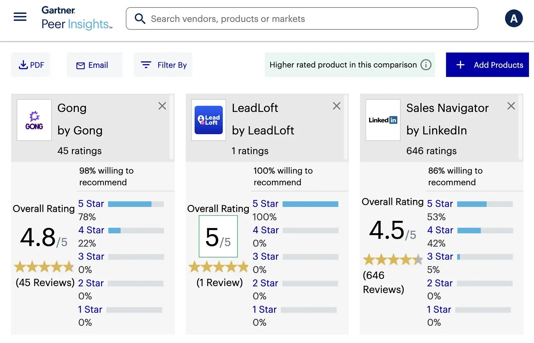Remove Gong from the comparison
This screenshot has width=534, height=343.
pyautogui.click(x=162, y=106)
